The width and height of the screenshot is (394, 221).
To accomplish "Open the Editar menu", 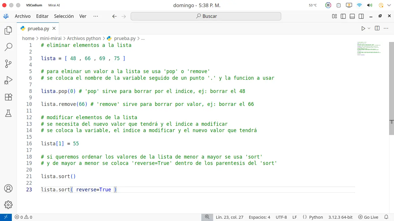I will click(42, 16).
